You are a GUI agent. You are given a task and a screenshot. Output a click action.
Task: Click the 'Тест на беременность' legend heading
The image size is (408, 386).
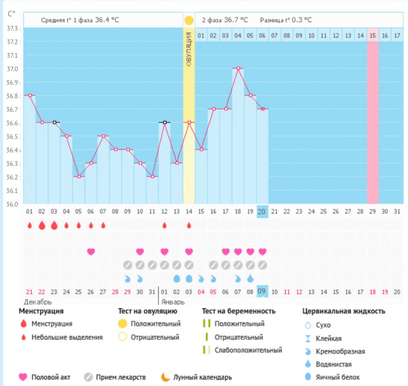point(239,311)
